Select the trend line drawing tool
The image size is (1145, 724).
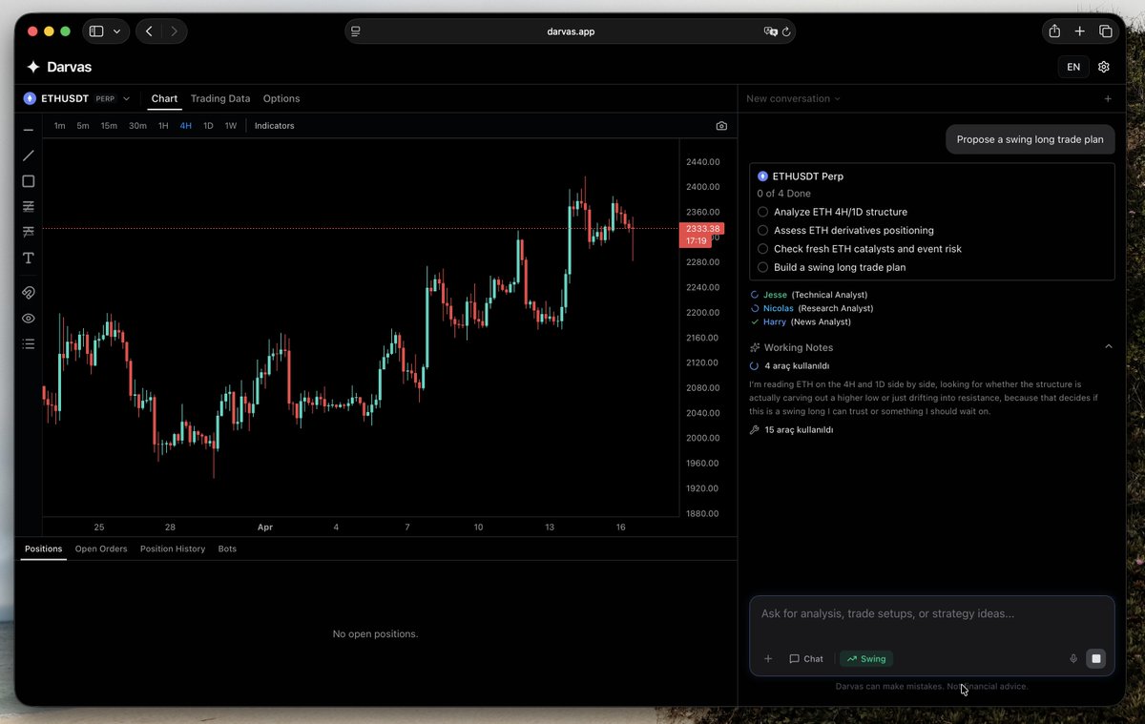(28, 155)
